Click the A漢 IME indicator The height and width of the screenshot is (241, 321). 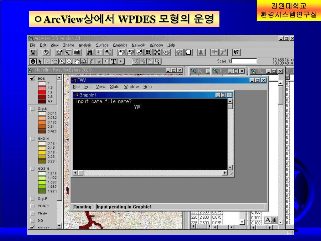[271, 220]
